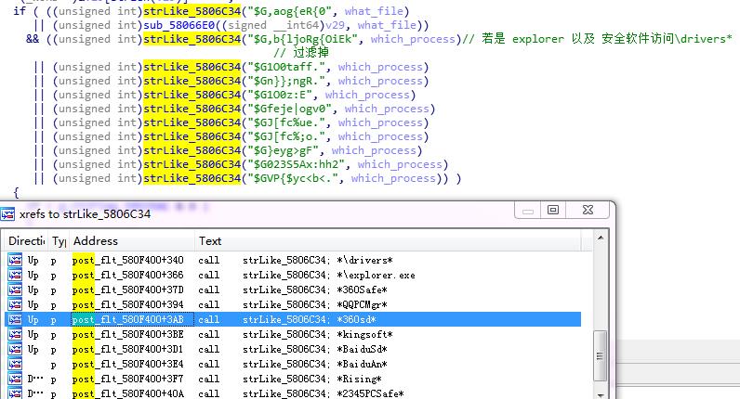Maximize the xrefs to strLike_5806C34 dialog

pos(553,212)
